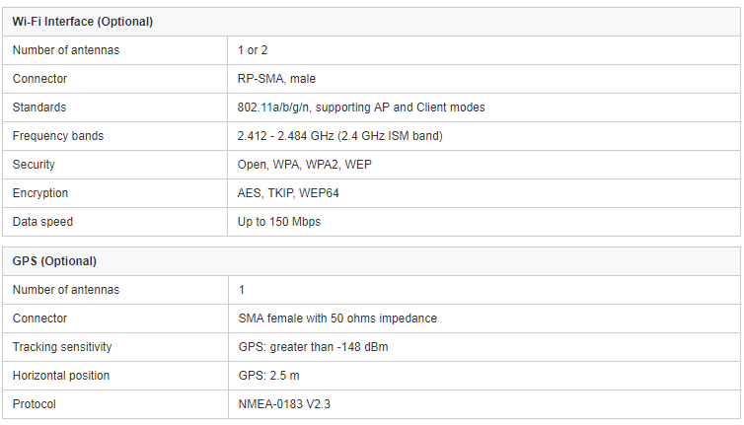This screenshot has width=744, height=425.
Task: Select the "GPS: greater than -148 dBm" text
Action: point(313,347)
